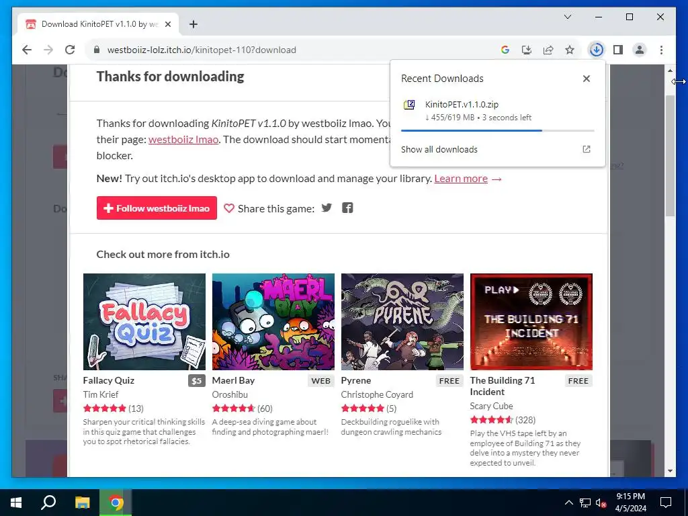Click the browser forward arrow

(x=48, y=50)
